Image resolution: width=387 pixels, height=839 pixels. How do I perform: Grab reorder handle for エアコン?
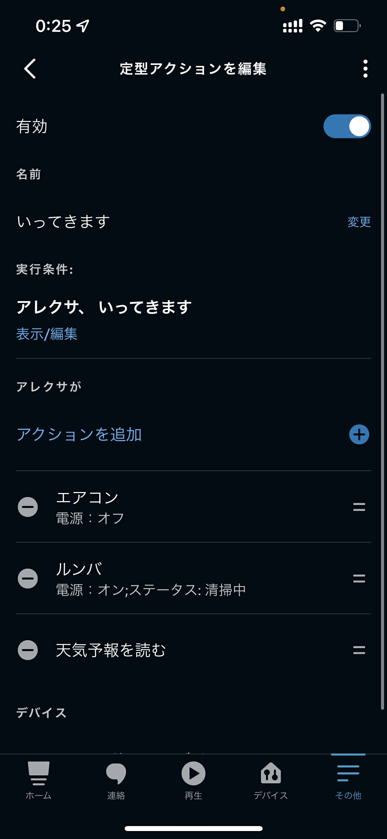click(x=359, y=507)
